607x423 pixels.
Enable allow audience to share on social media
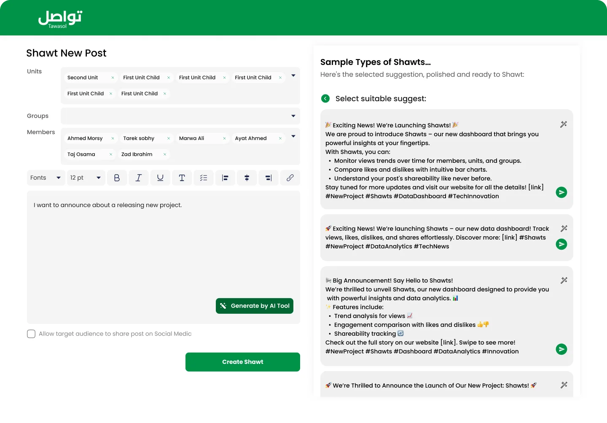[31, 334]
